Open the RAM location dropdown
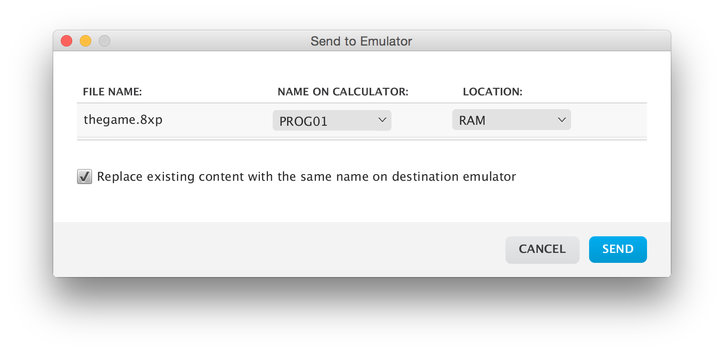This screenshot has width=724, height=353. (512, 120)
